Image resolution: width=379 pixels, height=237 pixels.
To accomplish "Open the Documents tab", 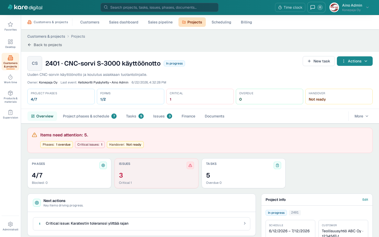I will [x=215, y=116].
